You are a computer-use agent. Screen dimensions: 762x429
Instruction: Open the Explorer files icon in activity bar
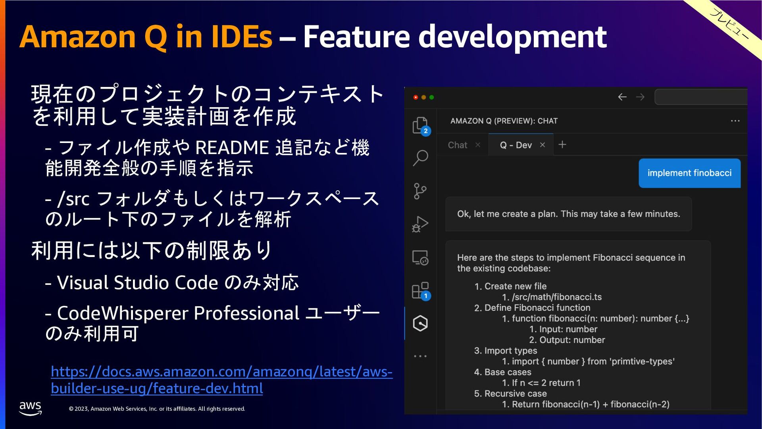pos(420,126)
